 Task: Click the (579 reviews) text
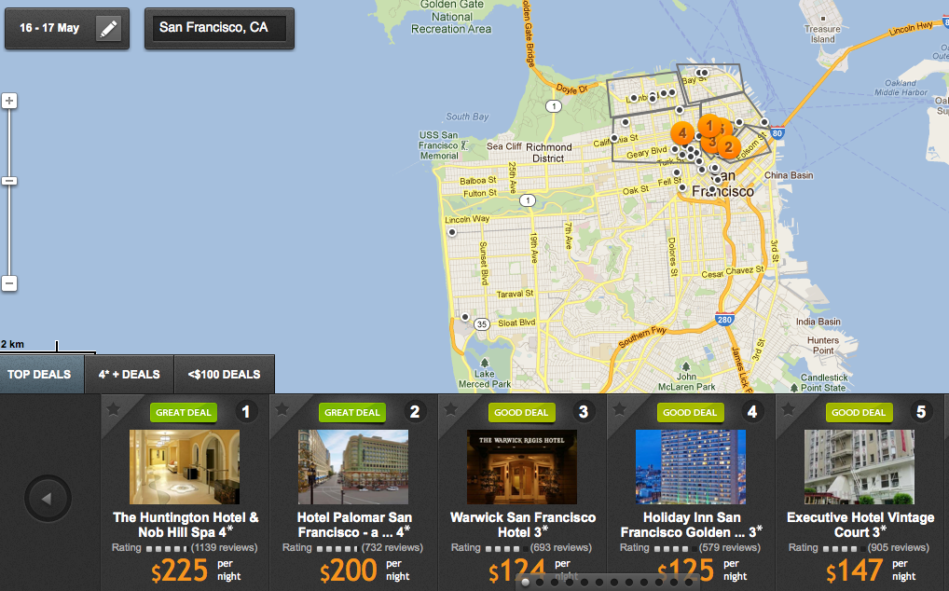729,547
